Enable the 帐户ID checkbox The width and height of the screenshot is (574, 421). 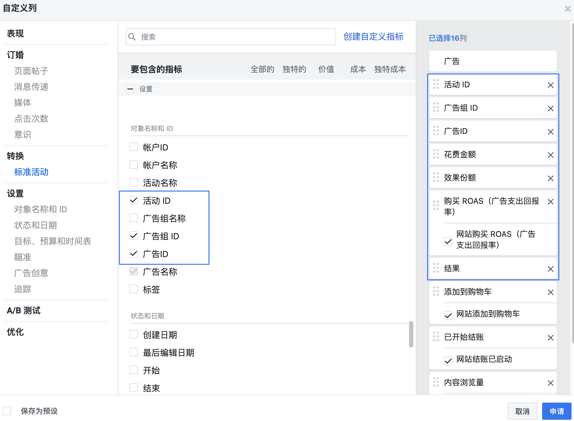134,147
